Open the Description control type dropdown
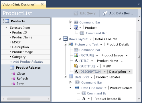 104,72
